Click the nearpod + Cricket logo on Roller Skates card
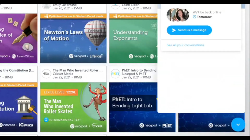 click(86, 126)
